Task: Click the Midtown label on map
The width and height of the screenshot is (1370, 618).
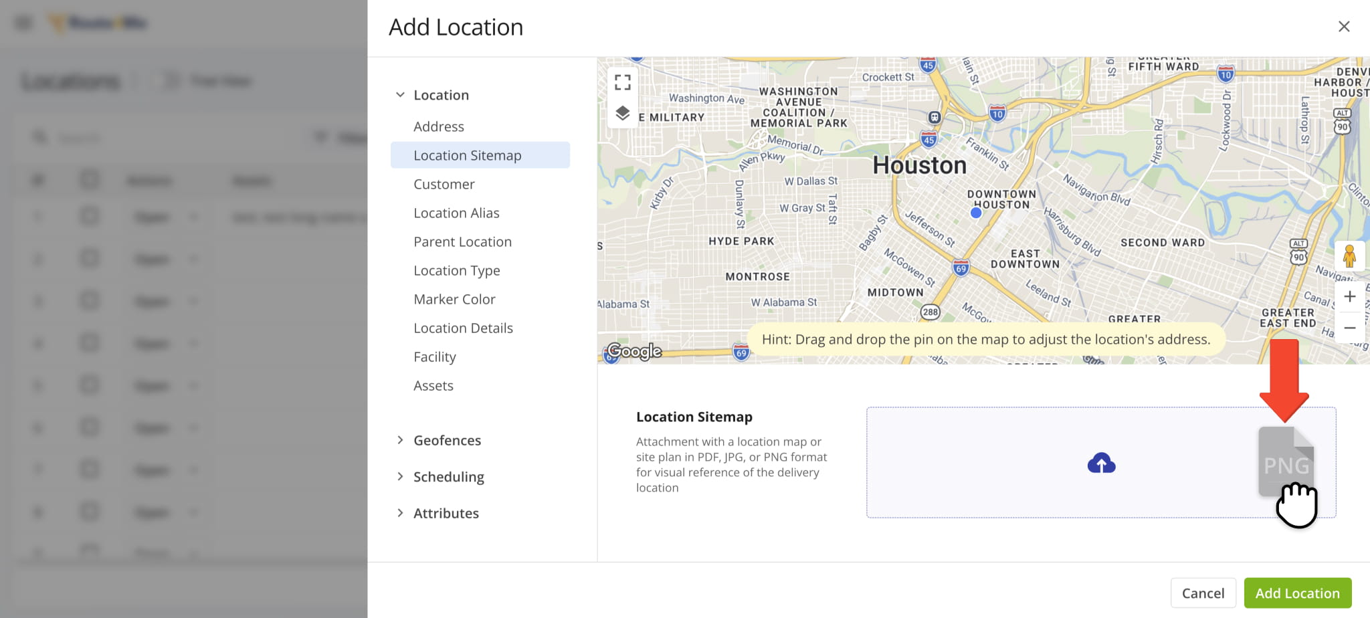Action: (895, 292)
